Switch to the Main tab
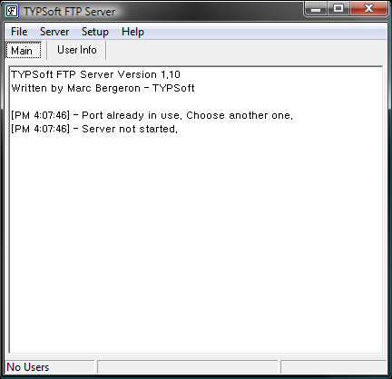This screenshot has height=379, width=392. point(24,50)
